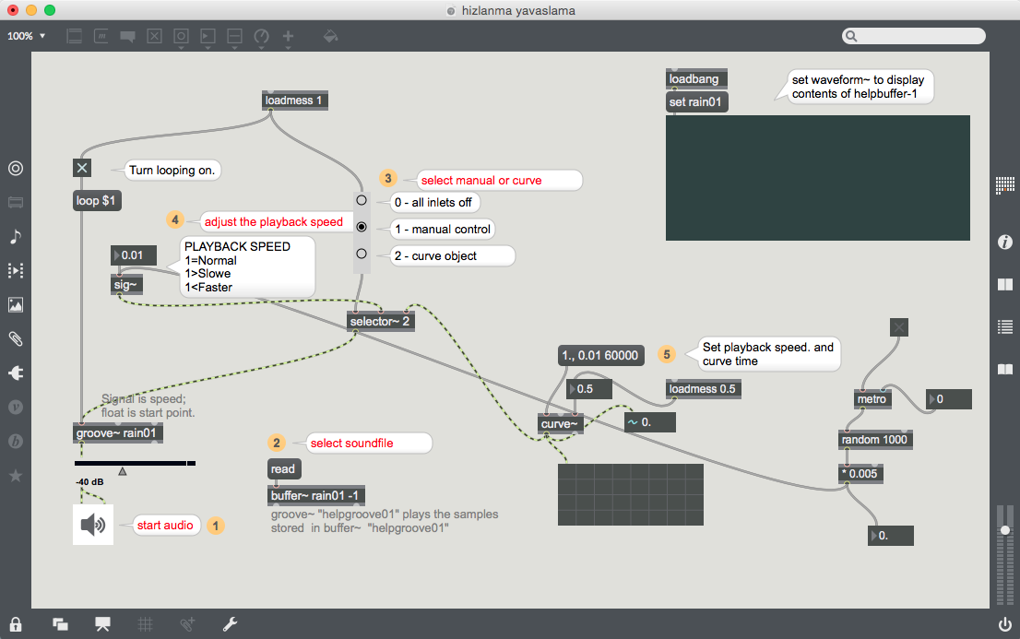Click the speaker start audio button
The image size is (1020, 639).
click(93, 525)
